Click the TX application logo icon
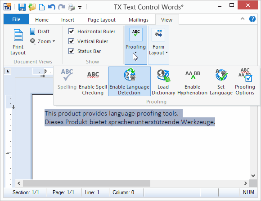The image size is (261, 201). coord(7,7)
